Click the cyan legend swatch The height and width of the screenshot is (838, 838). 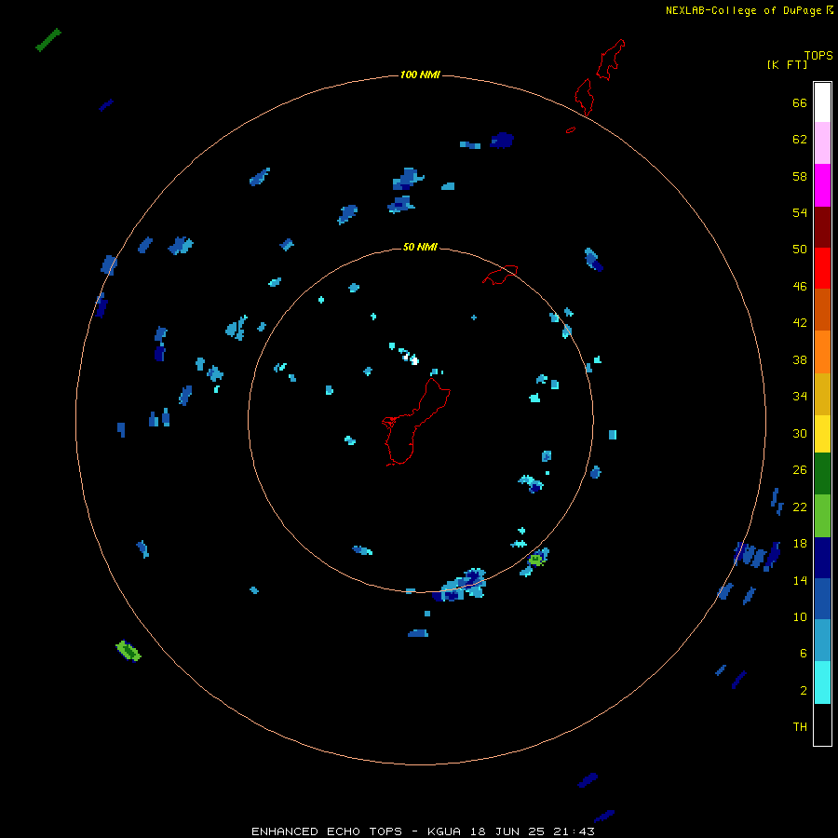(822, 683)
